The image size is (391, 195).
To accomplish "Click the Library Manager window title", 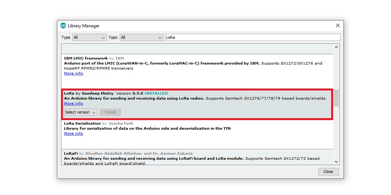I will click(x=84, y=26).
